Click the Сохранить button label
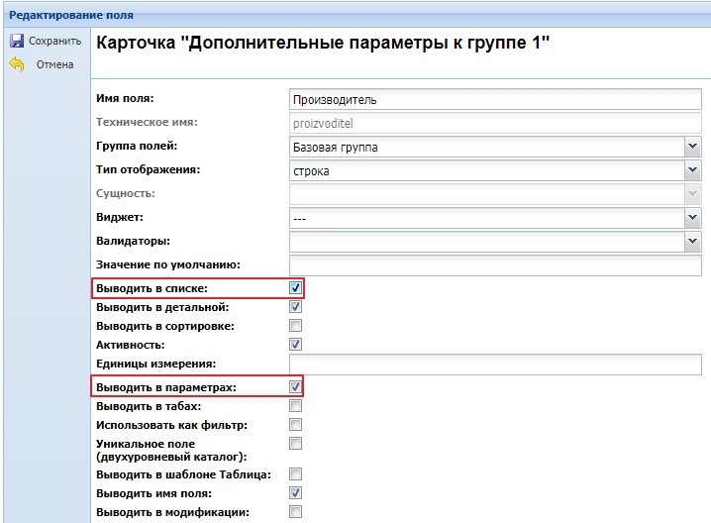The width and height of the screenshot is (711, 523). (x=54, y=42)
